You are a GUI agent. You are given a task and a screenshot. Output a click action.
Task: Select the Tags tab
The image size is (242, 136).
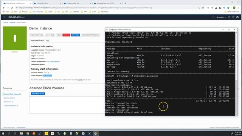47,41
